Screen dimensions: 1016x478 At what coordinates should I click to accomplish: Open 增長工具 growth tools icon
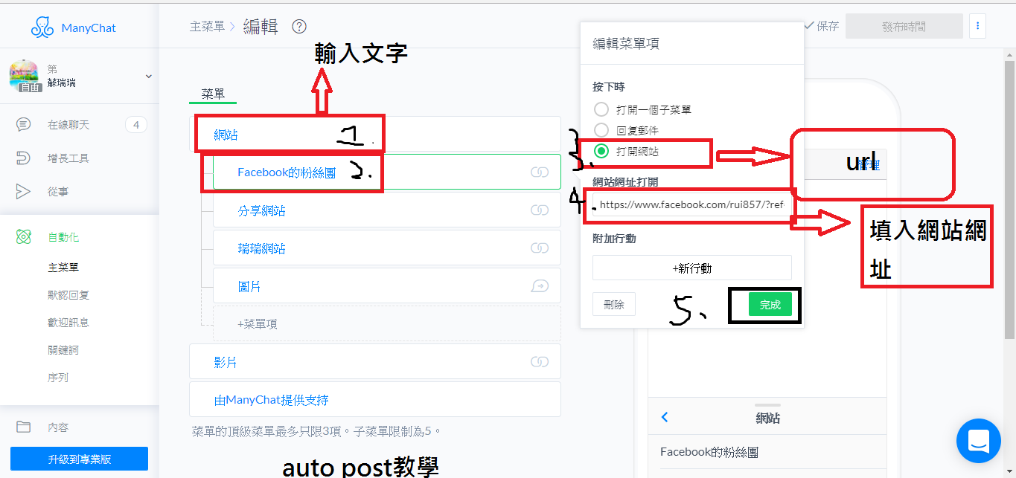pyautogui.click(x=24, y=158)
